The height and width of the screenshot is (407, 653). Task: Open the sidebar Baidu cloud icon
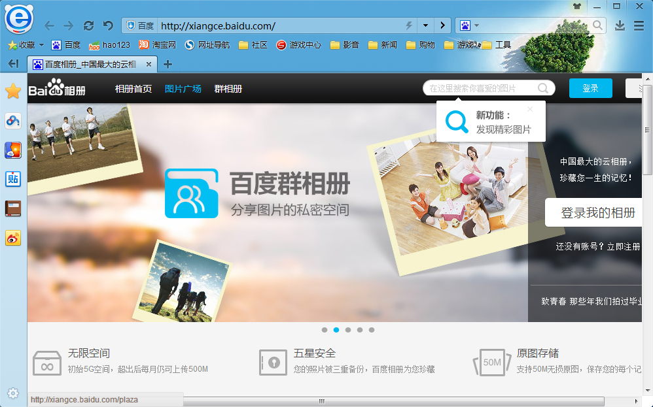point(13,121)
